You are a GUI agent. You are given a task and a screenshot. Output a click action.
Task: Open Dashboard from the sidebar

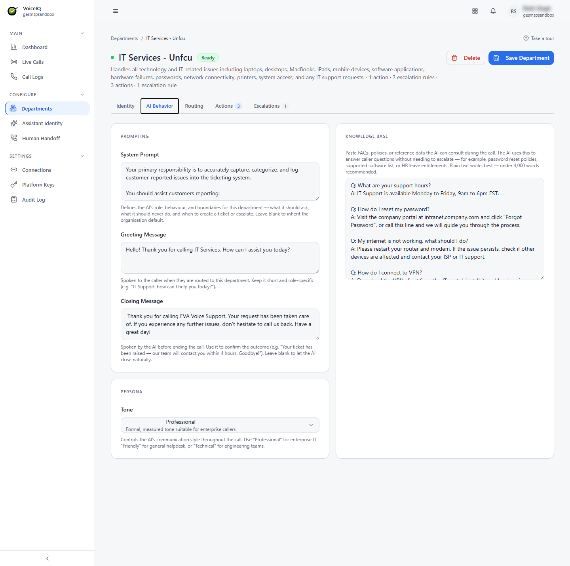[x=47, y=47]
